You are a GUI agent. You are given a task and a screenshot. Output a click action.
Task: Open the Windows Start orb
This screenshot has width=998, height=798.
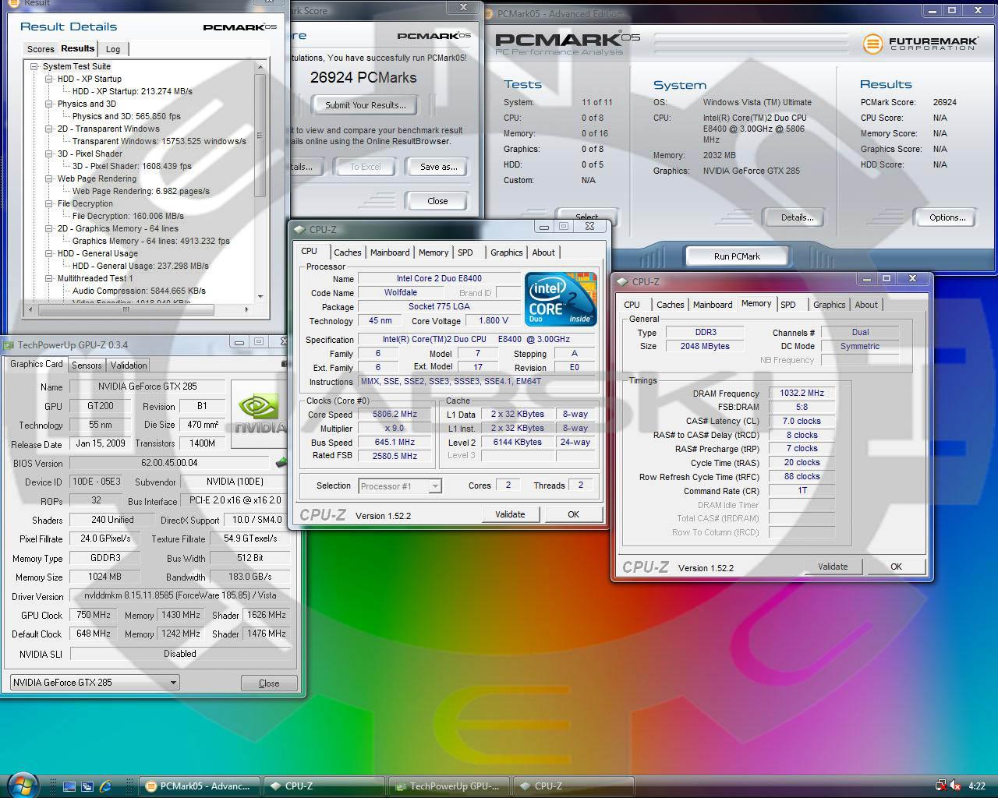[x=21, y=784]
